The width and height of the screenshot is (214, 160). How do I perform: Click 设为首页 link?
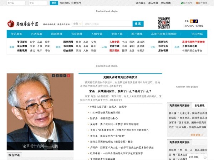[141, 3]
